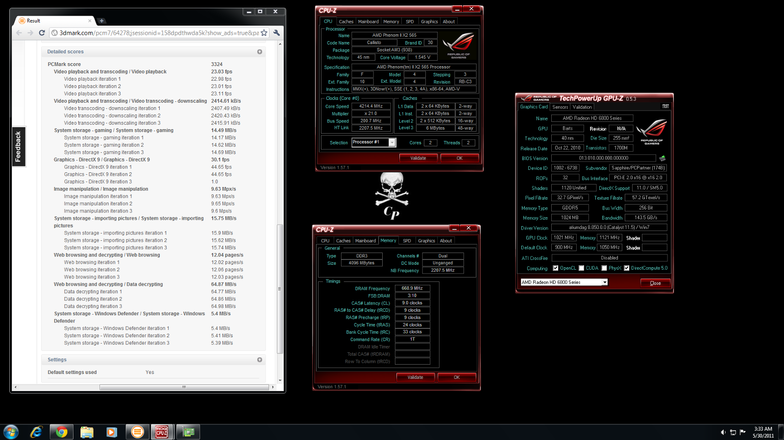Click the DRAM Frequency value 668.9 MHz
This screenshot has width=784, height=440.
[412, 288]
